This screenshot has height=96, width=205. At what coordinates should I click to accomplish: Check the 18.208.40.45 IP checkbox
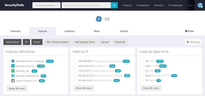point(75,80)
